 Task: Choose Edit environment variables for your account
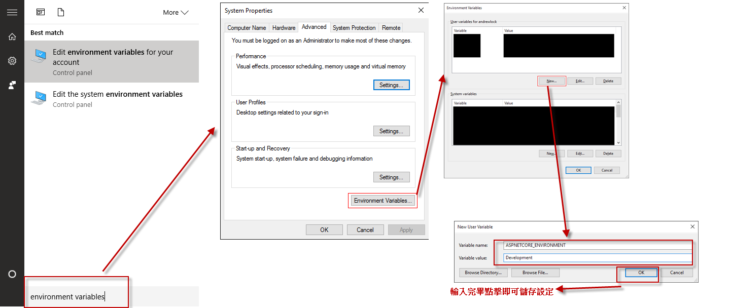point(112,61)
